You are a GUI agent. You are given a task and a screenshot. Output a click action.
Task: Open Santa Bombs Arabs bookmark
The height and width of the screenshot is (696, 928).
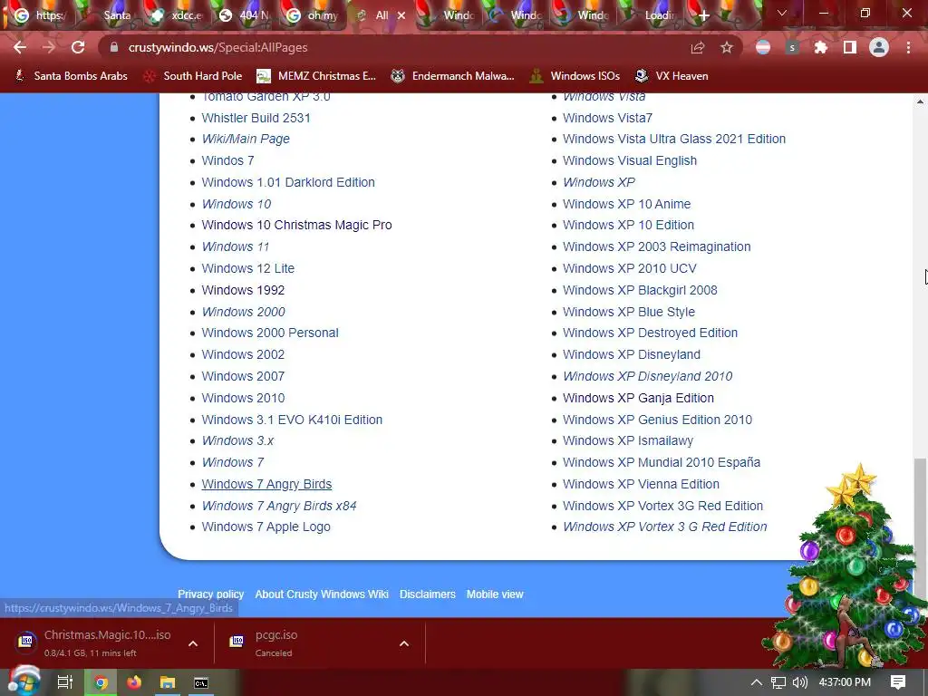pos(71,76)
